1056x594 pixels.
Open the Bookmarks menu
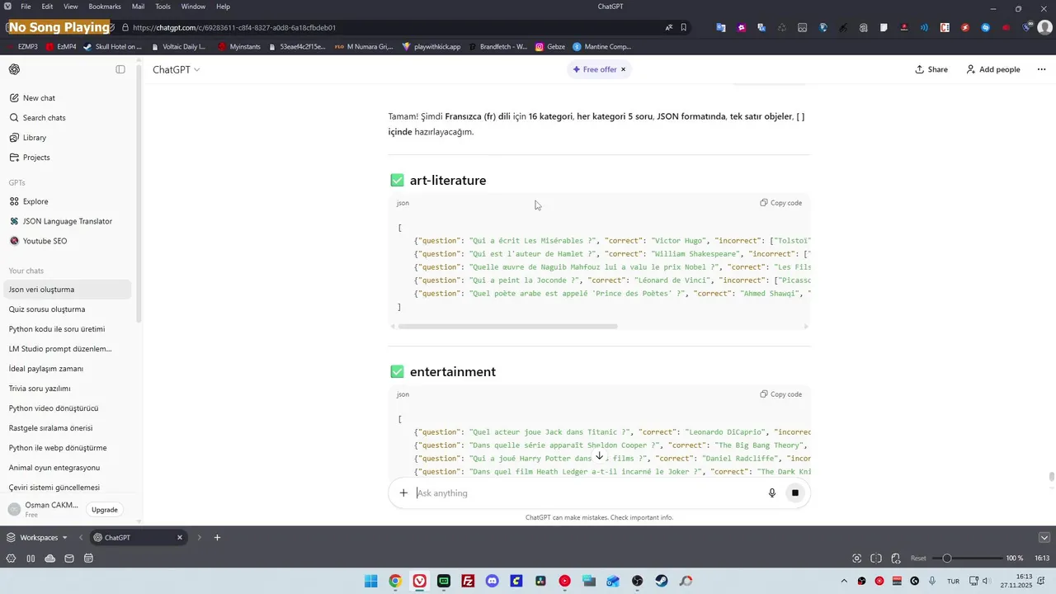(x=105, y=7)
